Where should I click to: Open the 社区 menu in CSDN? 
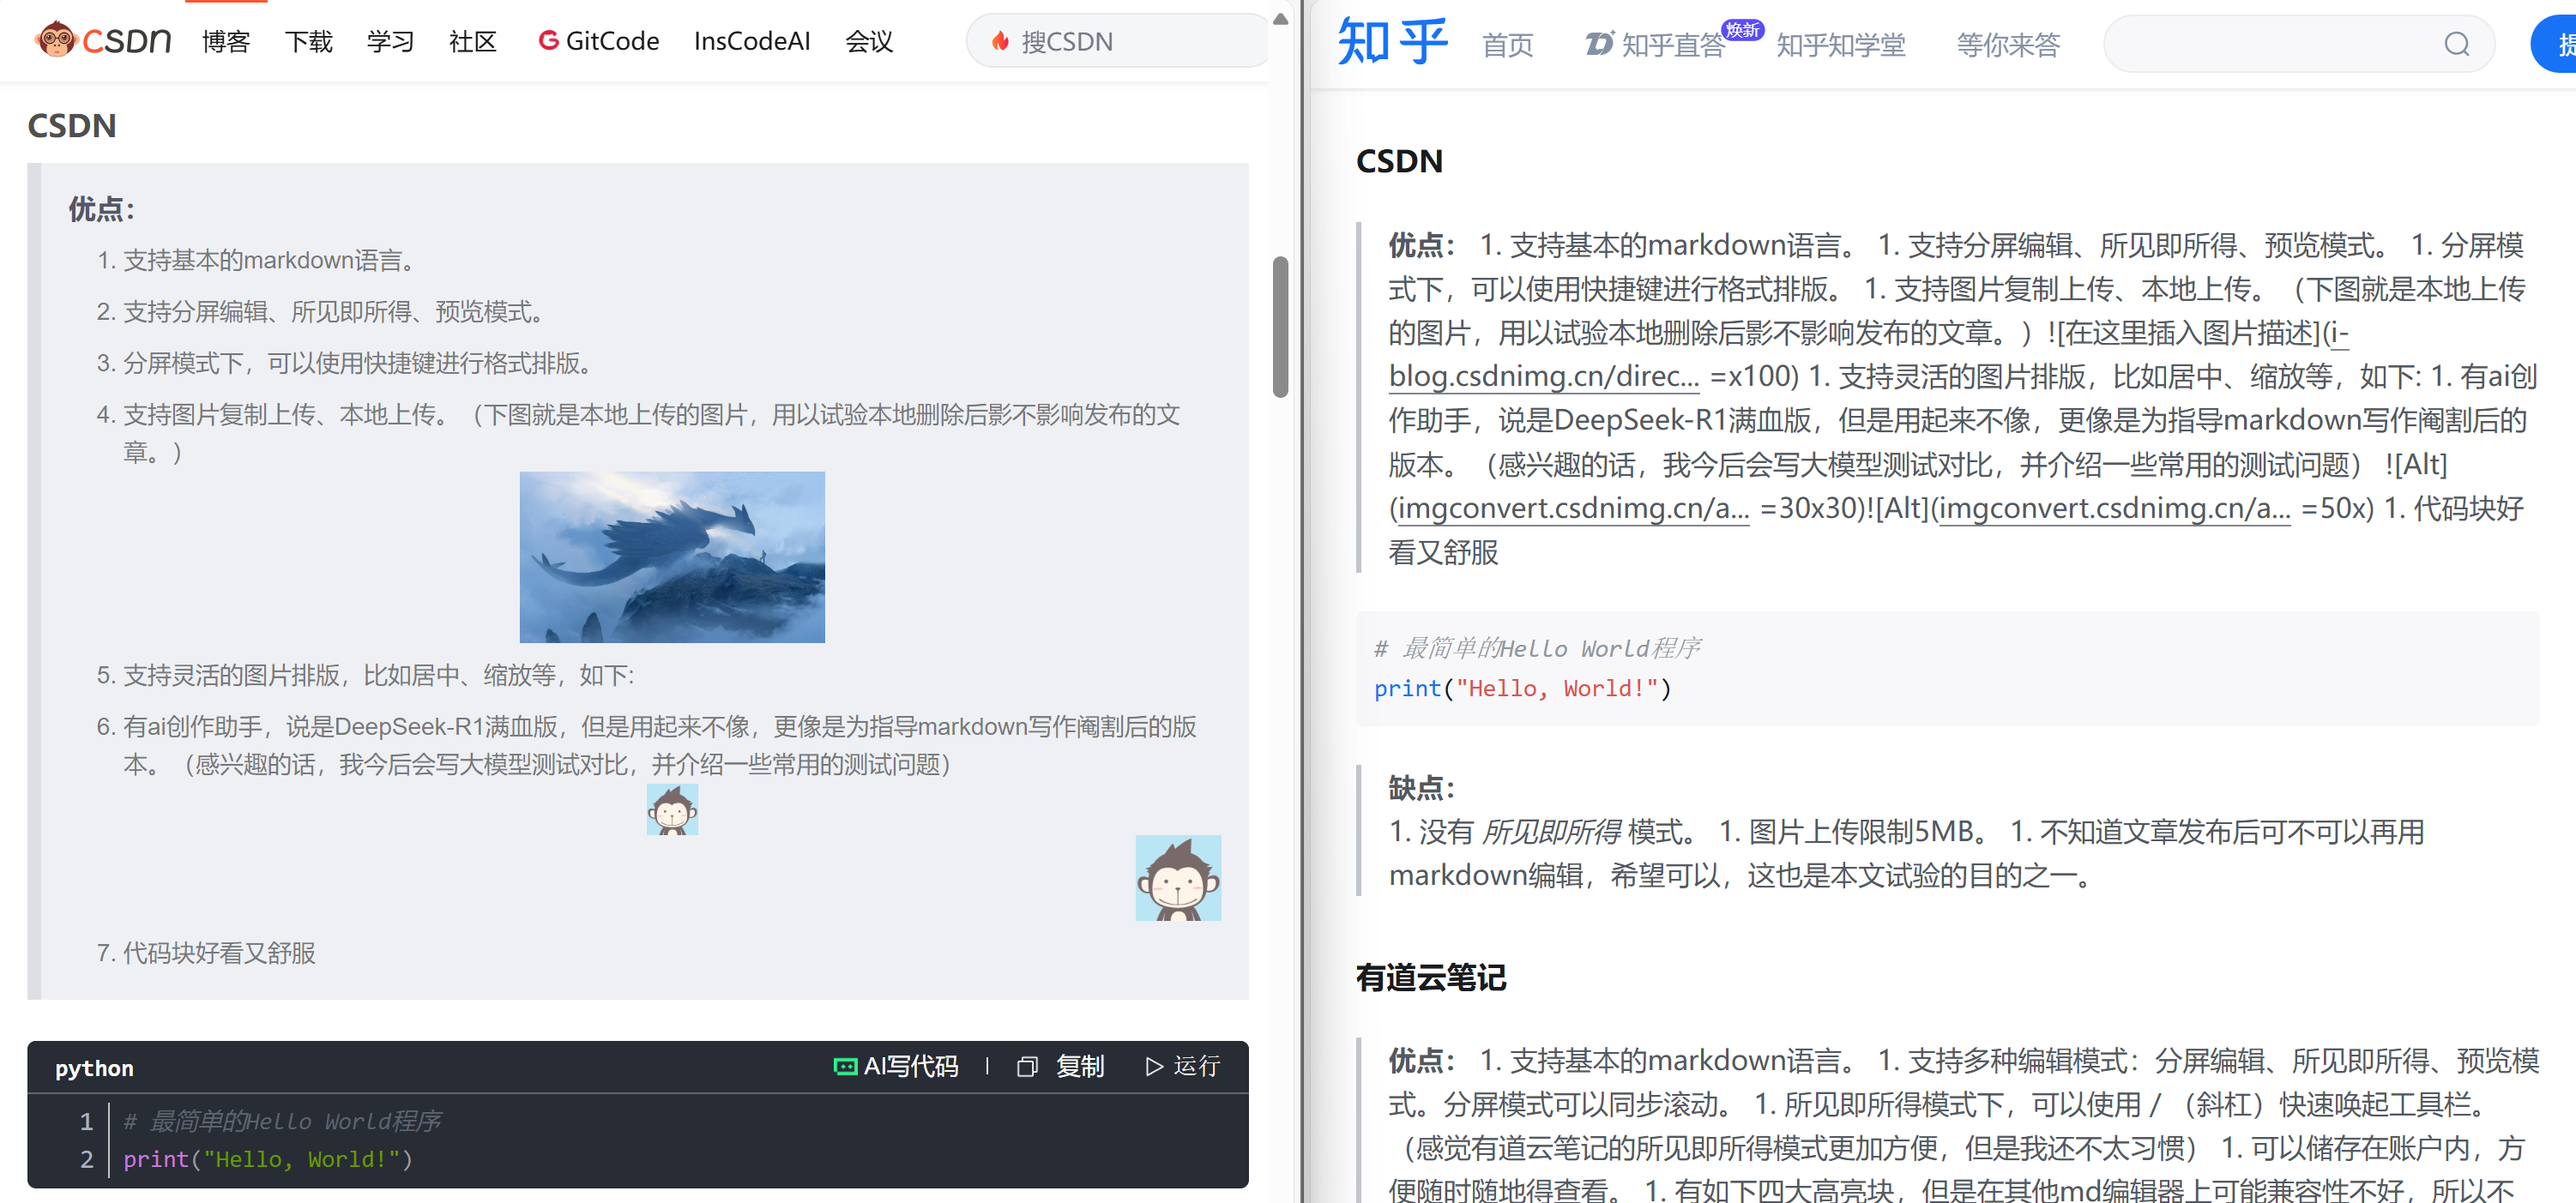[x=473, y=42]
